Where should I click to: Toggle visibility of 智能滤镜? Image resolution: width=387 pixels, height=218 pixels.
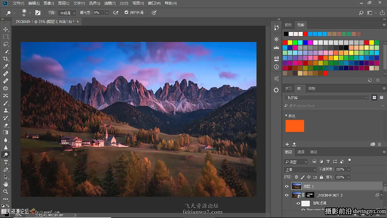pos(298,203)
